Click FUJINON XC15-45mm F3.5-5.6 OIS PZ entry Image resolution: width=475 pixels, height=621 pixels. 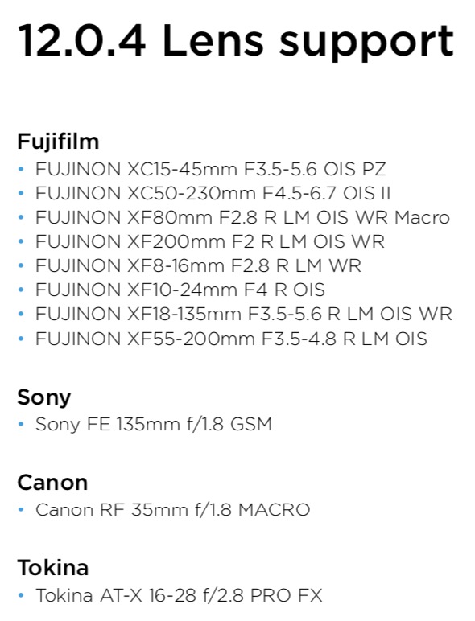(x=211, y=169)
